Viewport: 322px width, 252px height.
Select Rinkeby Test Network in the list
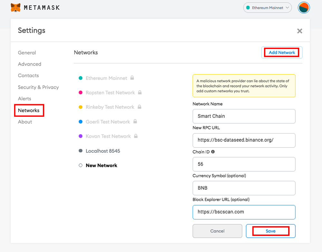pyautogui.click(x=110, y=107)
